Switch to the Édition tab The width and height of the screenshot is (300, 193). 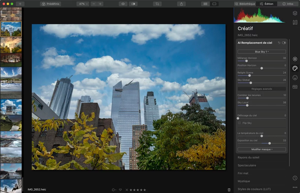[266, 4]
